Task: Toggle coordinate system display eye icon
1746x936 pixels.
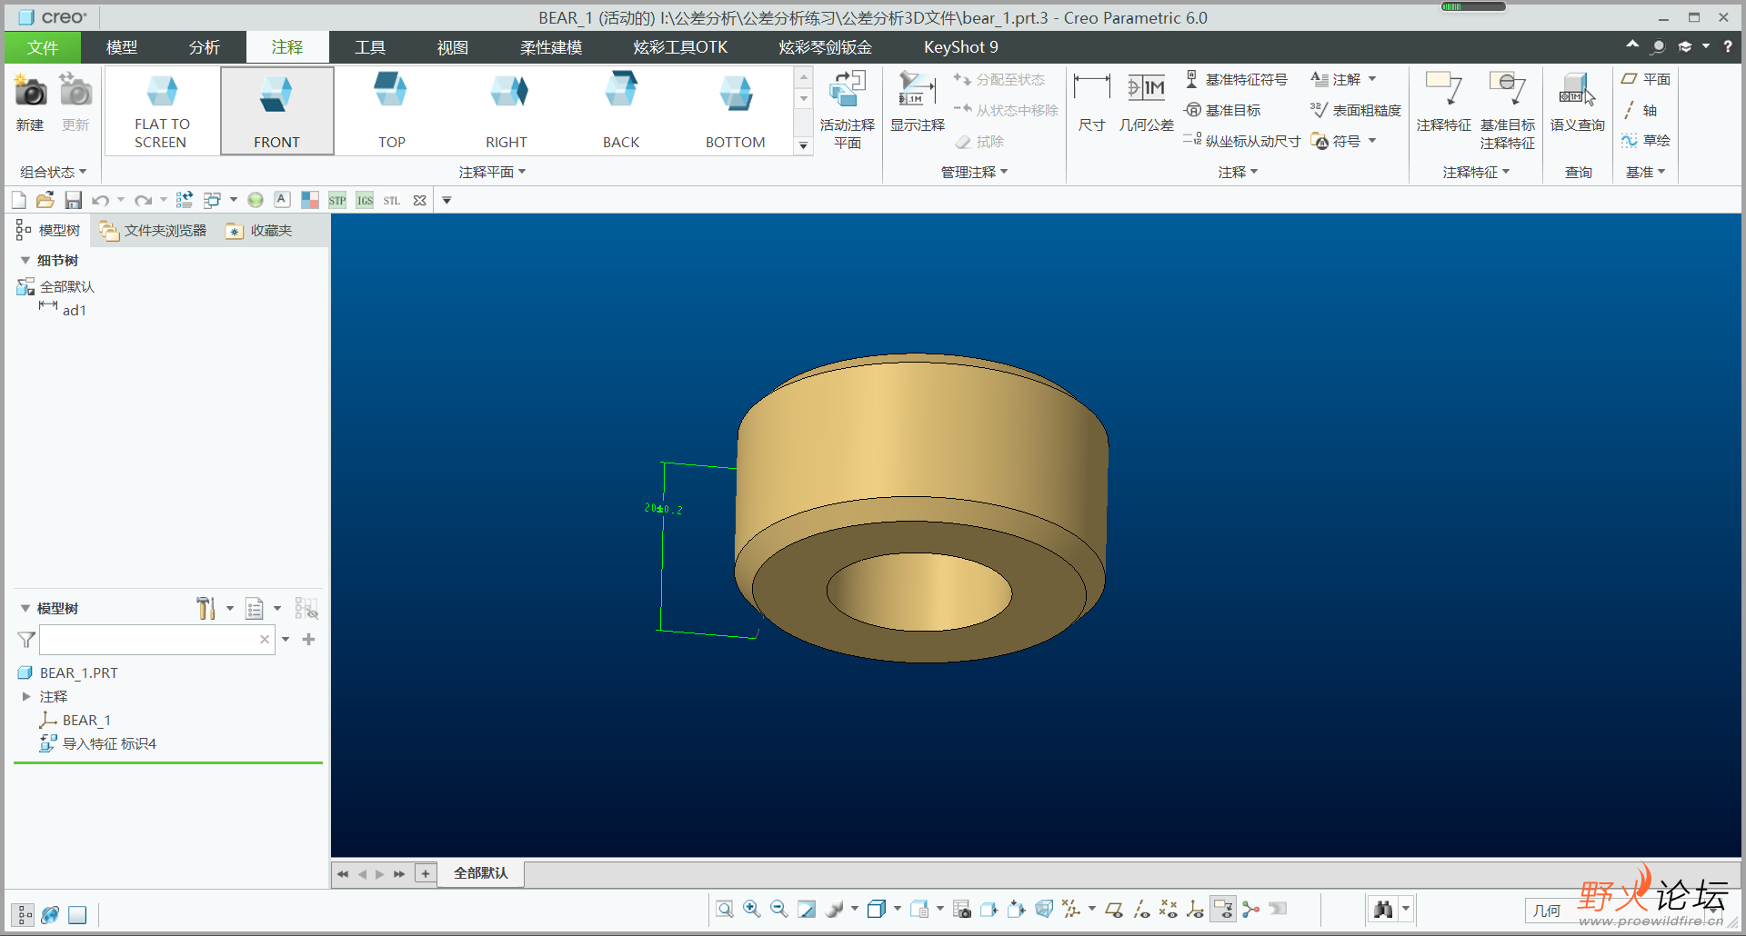Action: tap(1196, 909)
